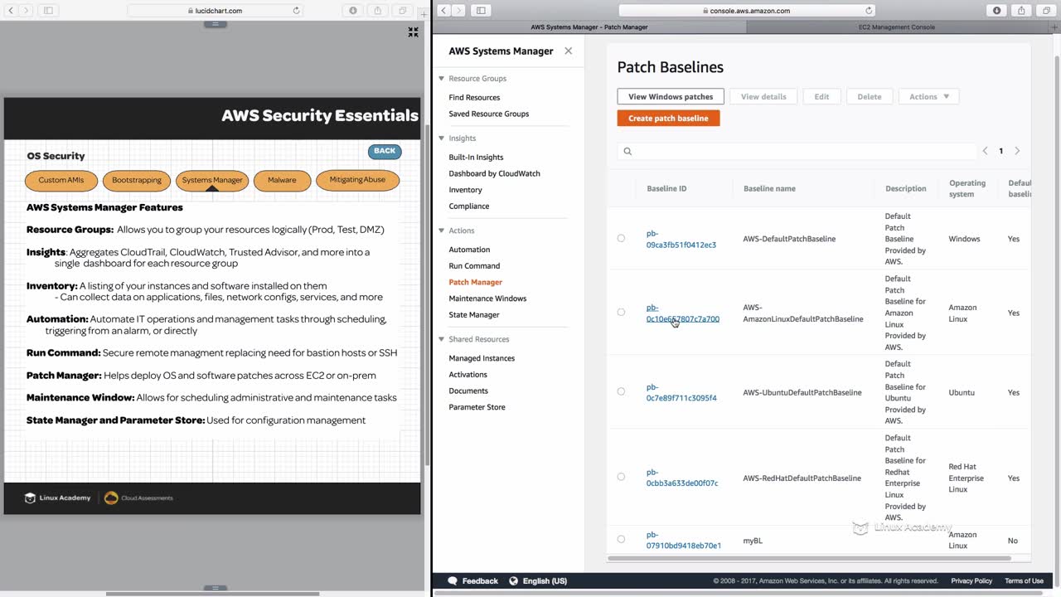Click the console.aws.amazon.com address bar
1061x597 pixels.
747,11
